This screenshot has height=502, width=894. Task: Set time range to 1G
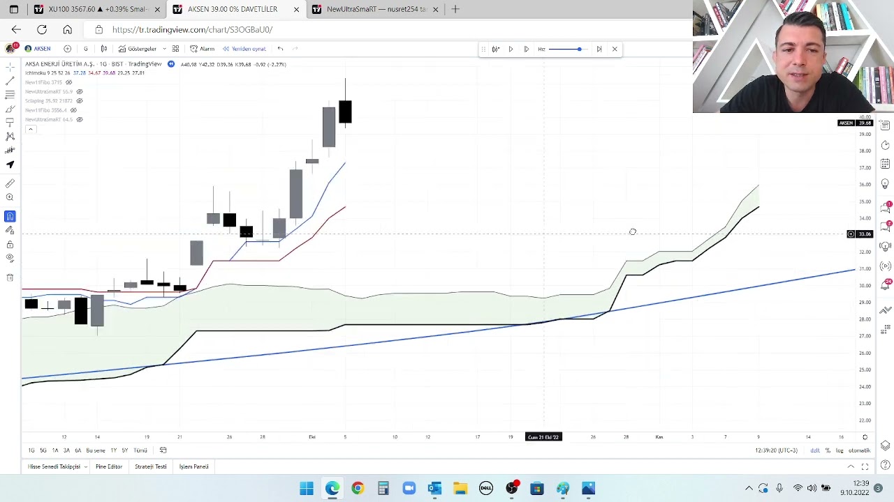(31, 450)
